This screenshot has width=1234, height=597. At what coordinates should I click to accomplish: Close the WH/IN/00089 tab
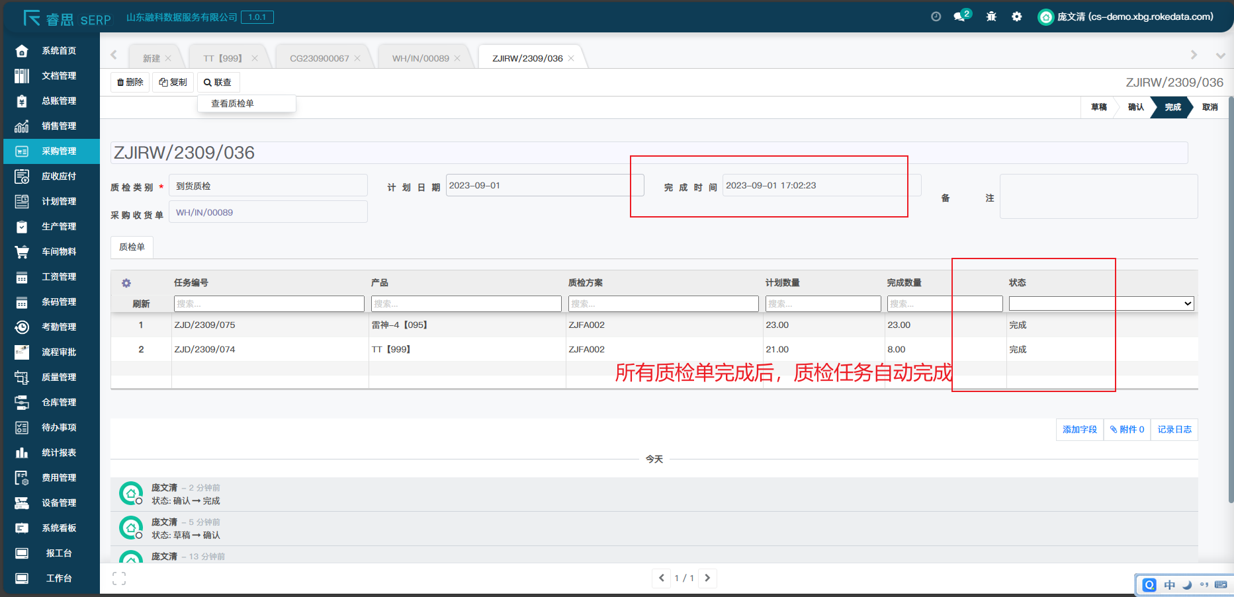[457, 58]
